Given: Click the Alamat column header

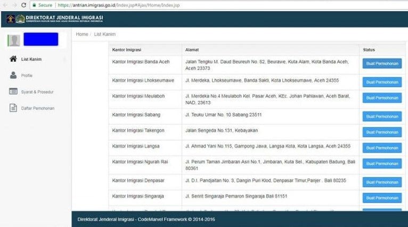Looking at the screenshot, I should [x=192, y=49].
